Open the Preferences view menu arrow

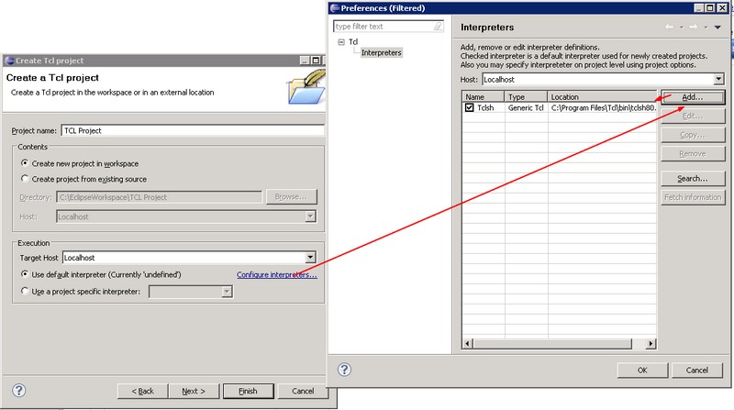[x=717, y=28]
